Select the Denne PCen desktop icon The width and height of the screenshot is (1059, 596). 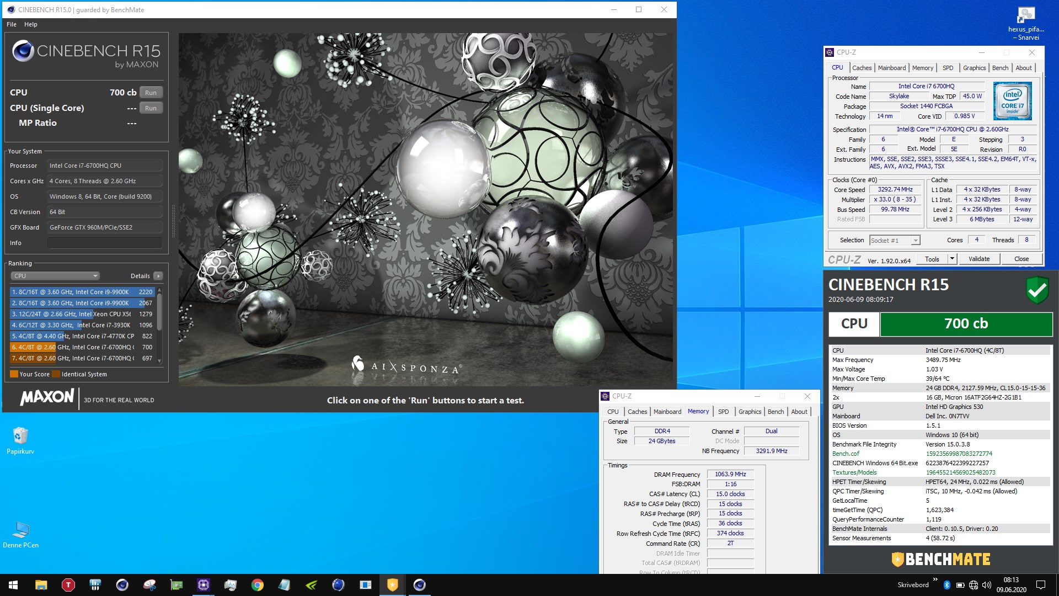[20, 534]
